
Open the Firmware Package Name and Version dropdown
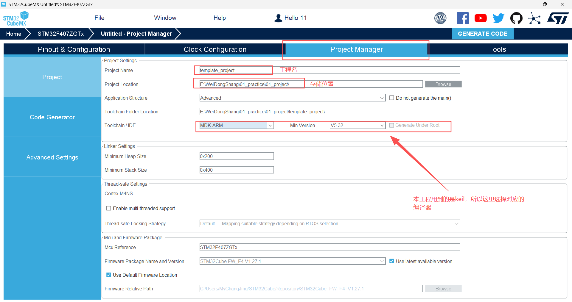pyautogui.click(x=293, y=261)
